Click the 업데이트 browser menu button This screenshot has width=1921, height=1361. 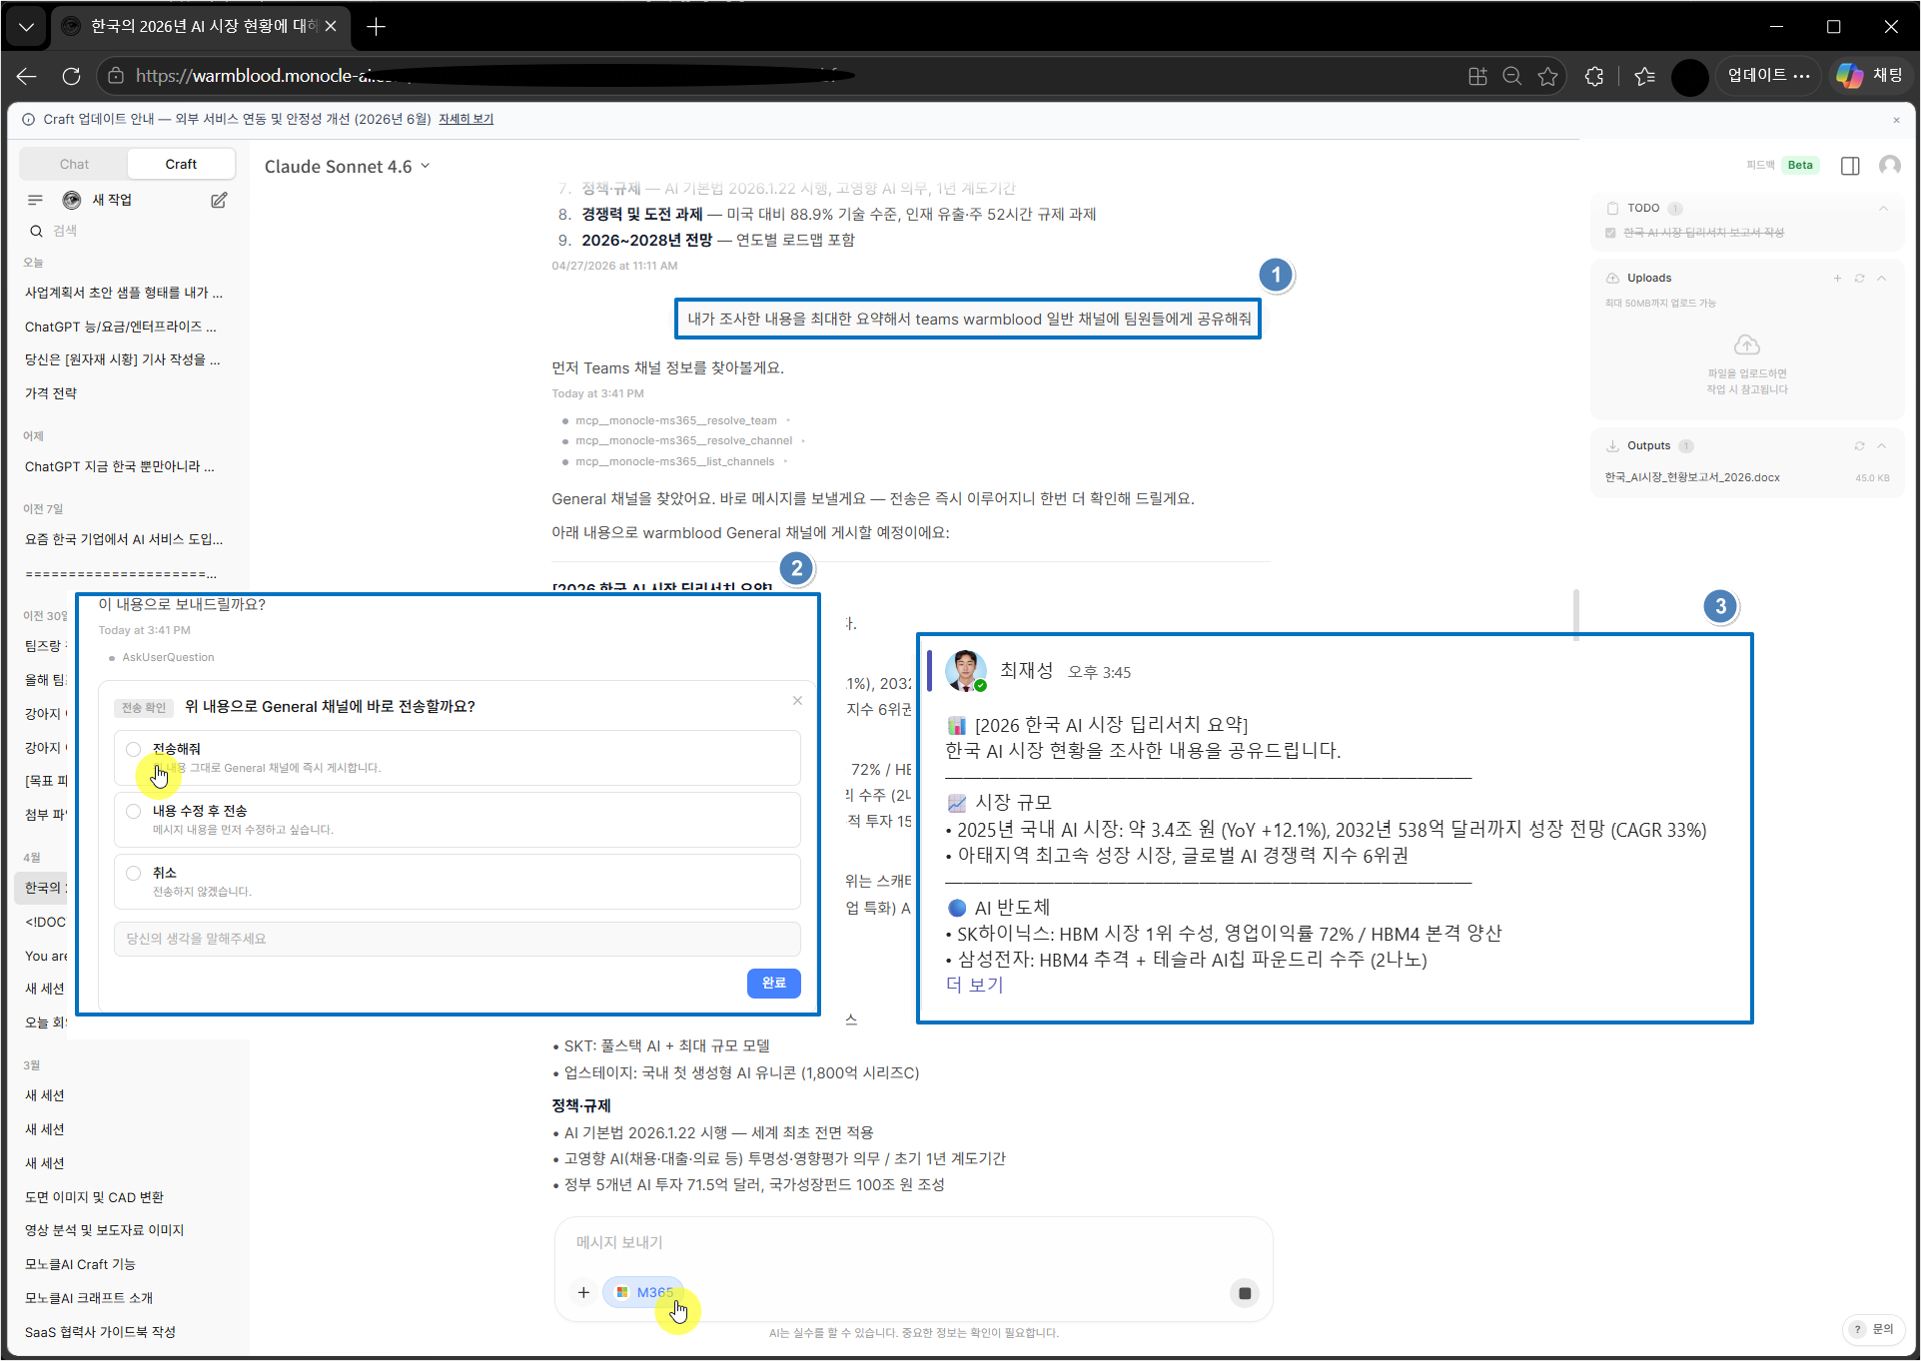coord(1768,76)
